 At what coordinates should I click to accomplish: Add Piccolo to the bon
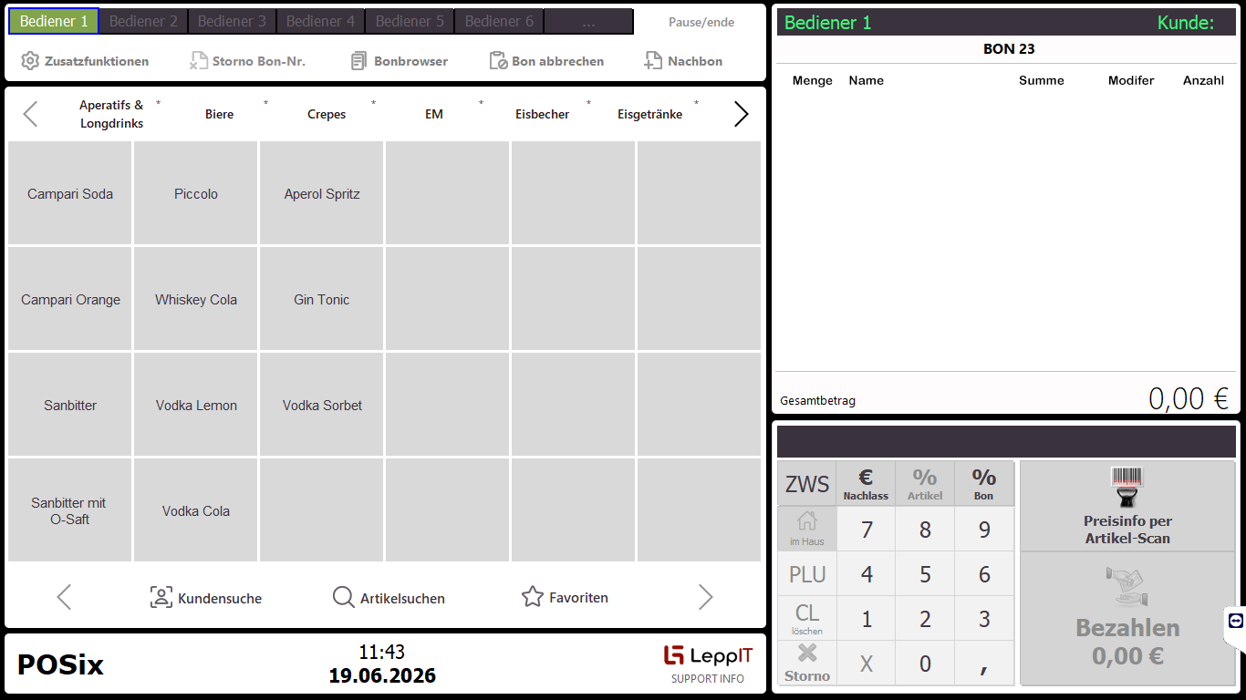coord(196,193)
